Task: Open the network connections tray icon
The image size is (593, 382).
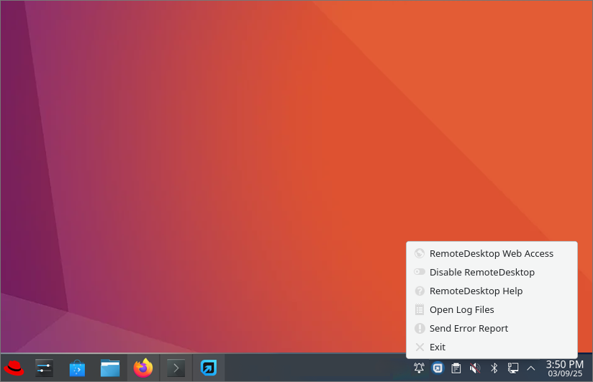Action: tap(513, 368)
